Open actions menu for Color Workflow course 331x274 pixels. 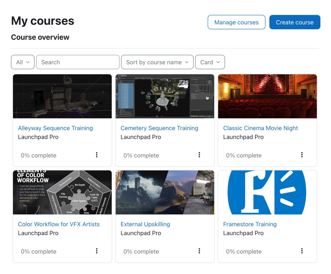(x=97, y=251)
